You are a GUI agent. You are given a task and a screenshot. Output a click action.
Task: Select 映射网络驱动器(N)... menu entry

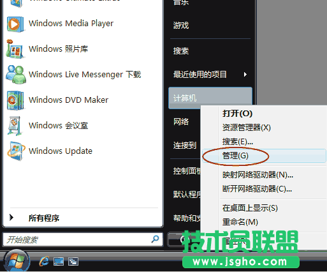[x=258, y=175]
